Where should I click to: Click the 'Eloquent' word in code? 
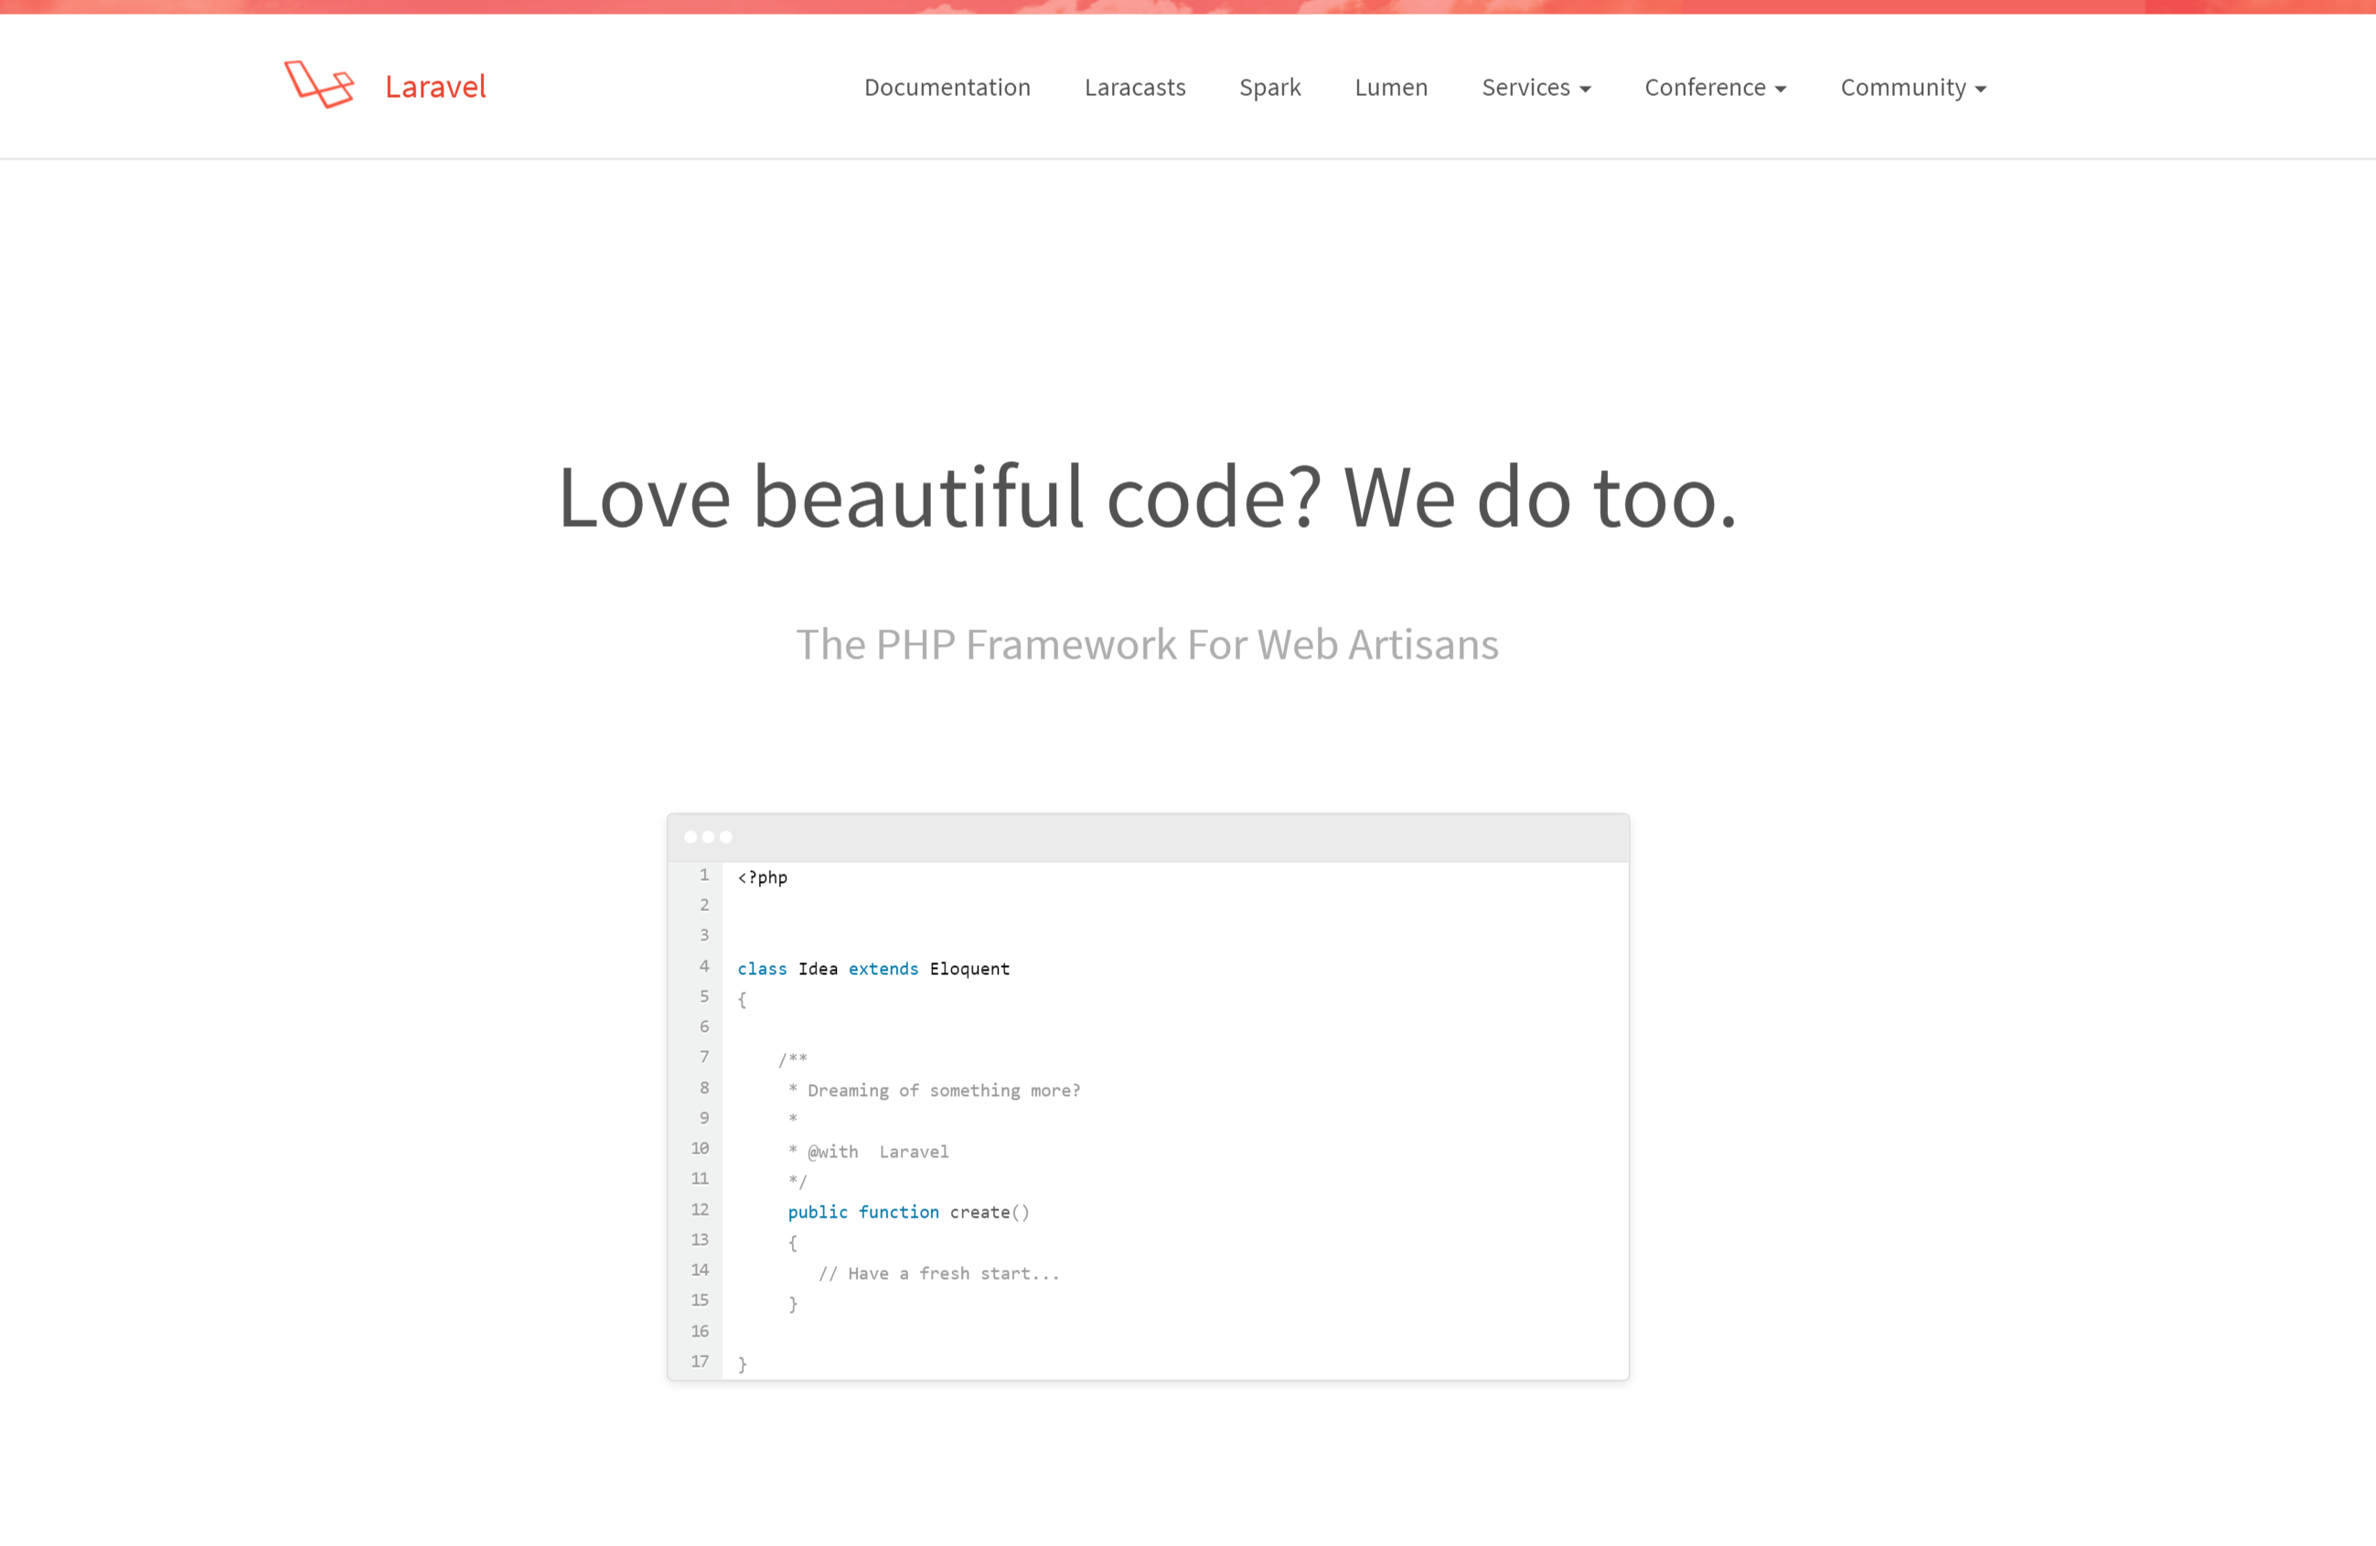pyautogui.click(x=969, y=969)
